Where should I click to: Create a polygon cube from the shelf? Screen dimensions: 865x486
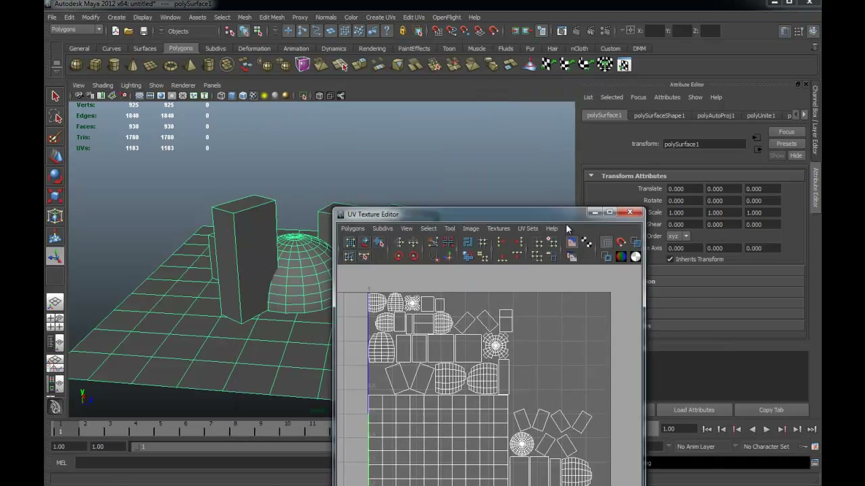tap(95, 65)
